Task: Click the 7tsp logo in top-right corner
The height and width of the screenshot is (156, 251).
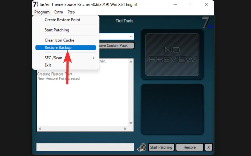Action: [x=207, y=23]
